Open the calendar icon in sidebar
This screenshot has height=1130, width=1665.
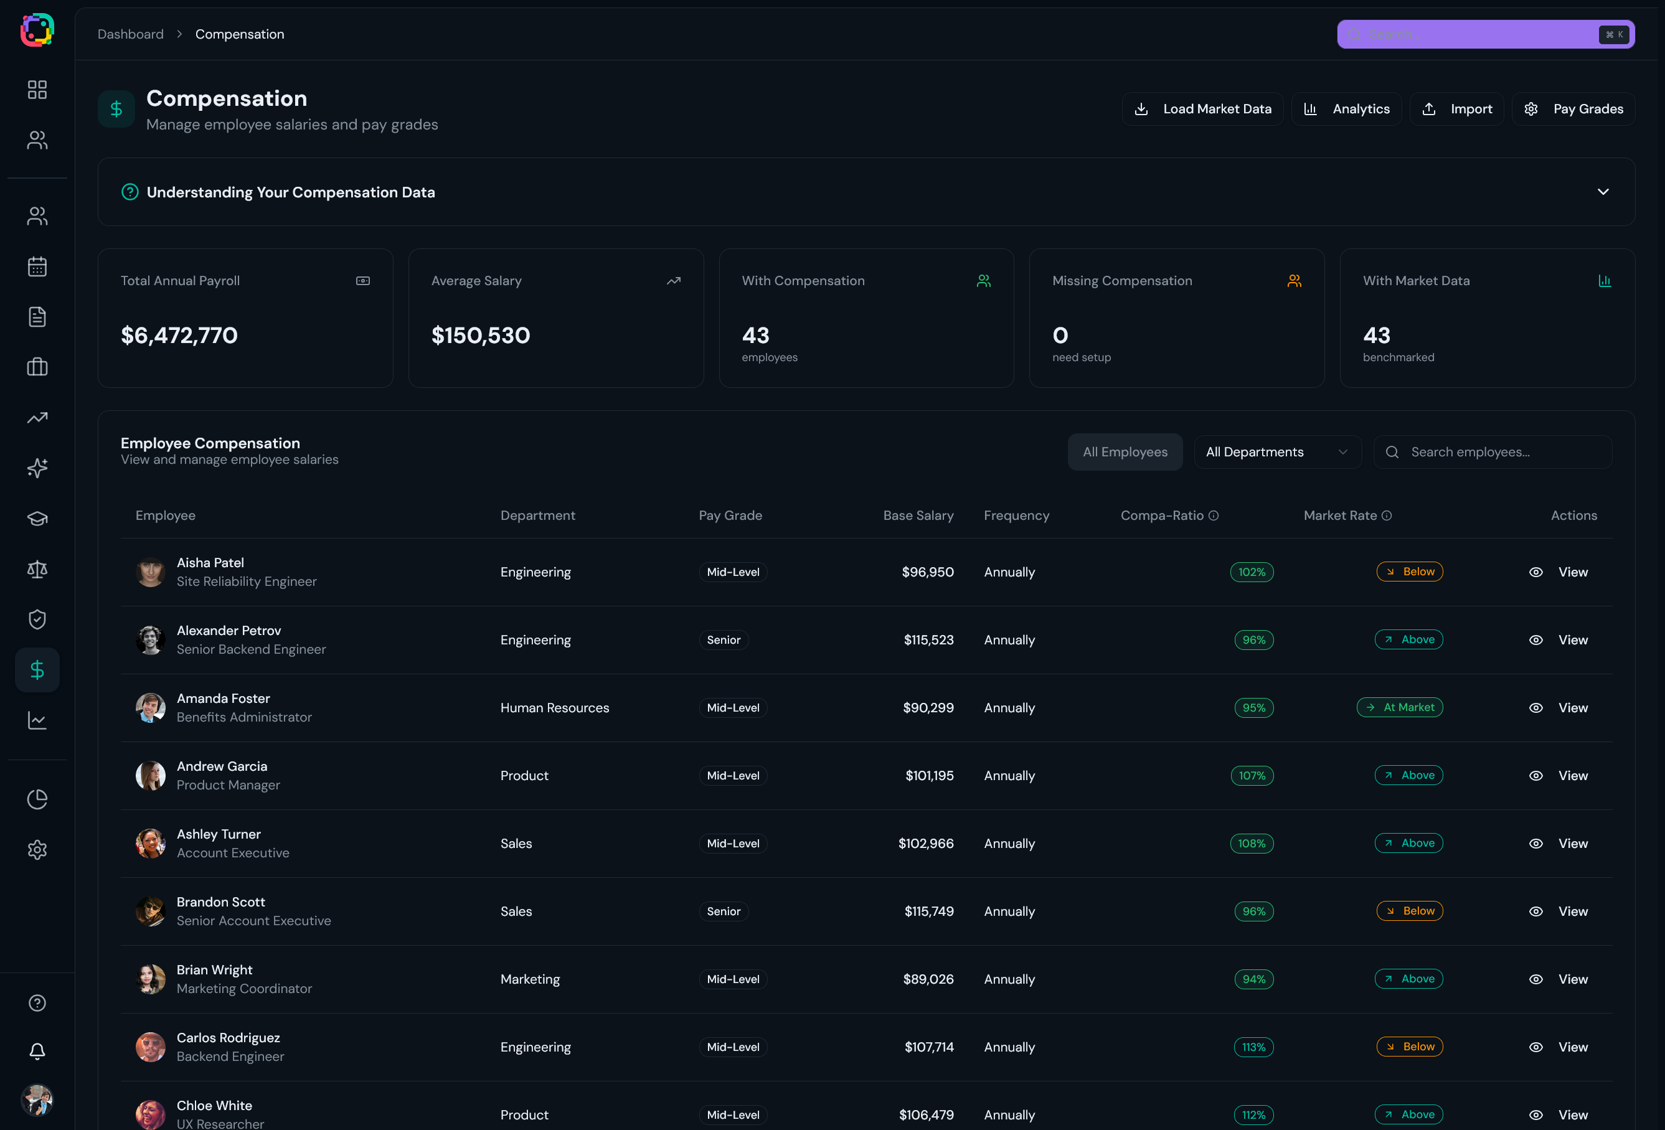point(37,266)
